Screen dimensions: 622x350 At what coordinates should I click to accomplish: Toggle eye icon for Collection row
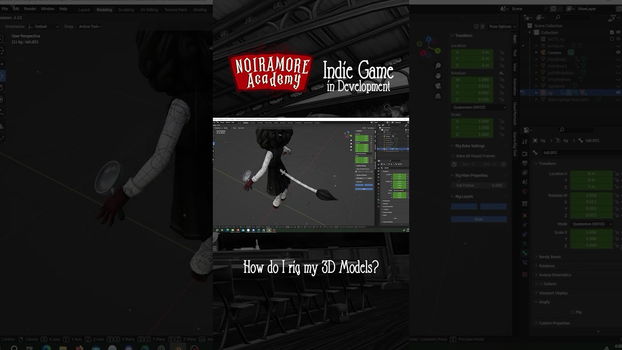click(x=618, y=33)
